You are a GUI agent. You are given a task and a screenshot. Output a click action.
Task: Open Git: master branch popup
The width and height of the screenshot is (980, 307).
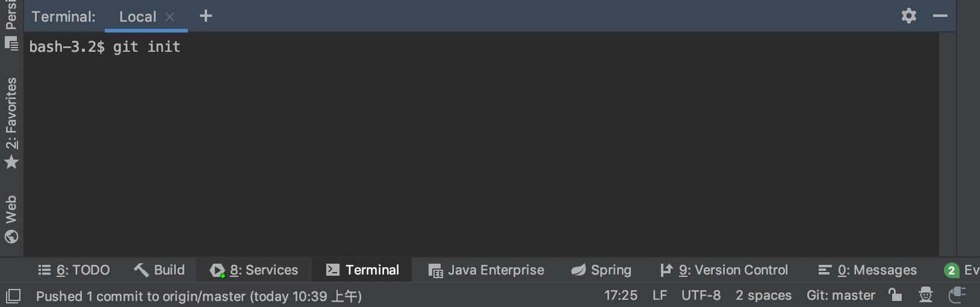point(840,296)
